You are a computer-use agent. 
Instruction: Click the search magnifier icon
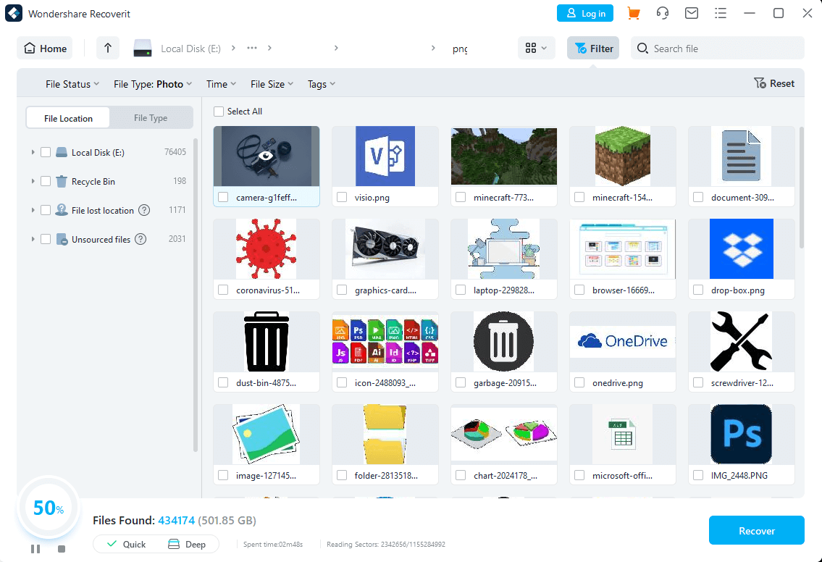point(642,49)
